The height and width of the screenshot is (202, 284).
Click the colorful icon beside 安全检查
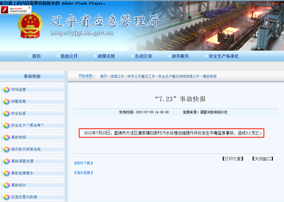point(6,114)
